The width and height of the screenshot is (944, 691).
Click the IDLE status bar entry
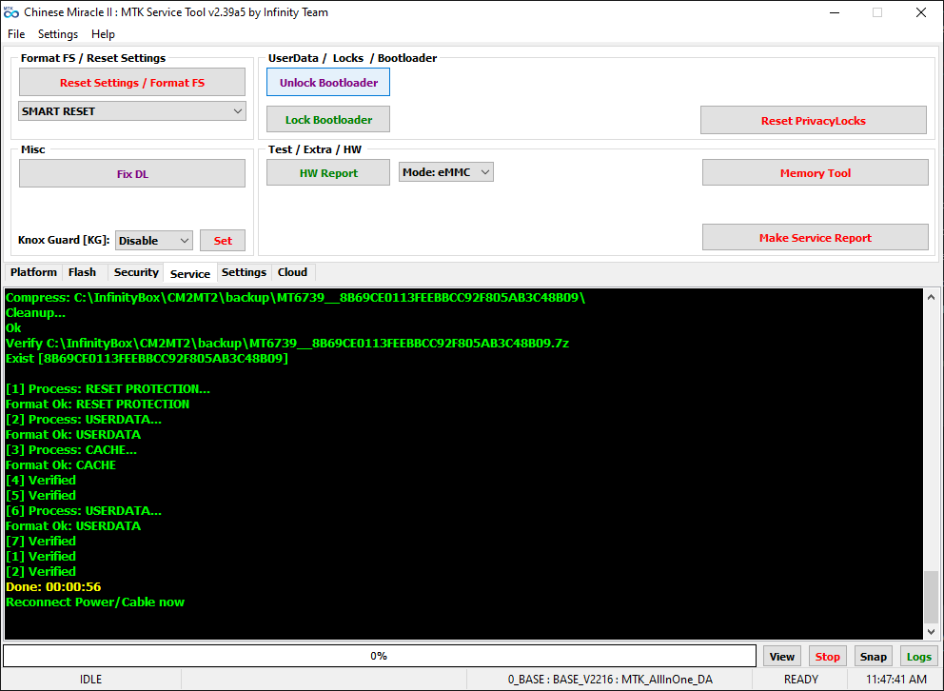pyautogui.click(x=91, y=680)
